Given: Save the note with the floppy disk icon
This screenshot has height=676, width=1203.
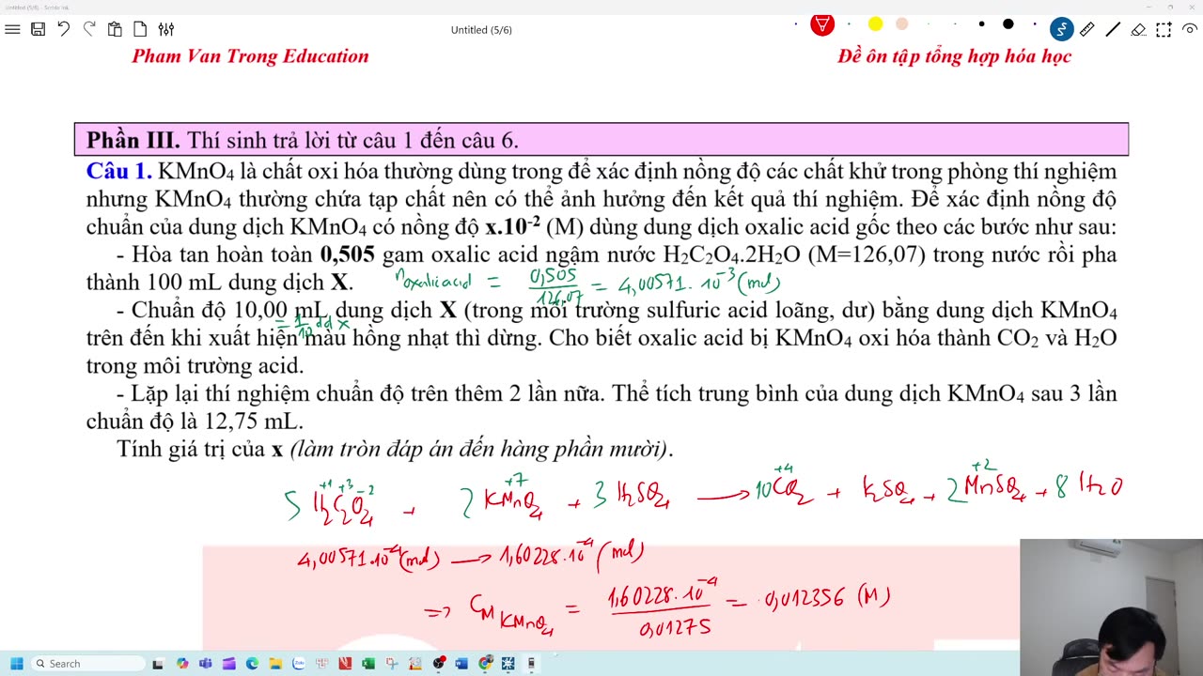Looking at the screenshot, I should 38,29.
